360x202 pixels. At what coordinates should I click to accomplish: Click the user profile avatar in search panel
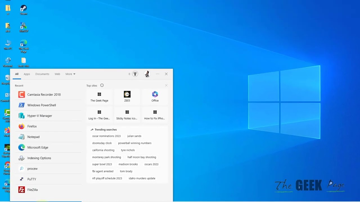click(x=147, y=74)
